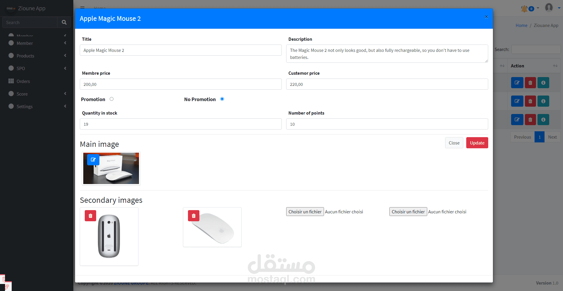Click the first row info action icon
Viewport: 563px width, 291px height.
(543, 83)
